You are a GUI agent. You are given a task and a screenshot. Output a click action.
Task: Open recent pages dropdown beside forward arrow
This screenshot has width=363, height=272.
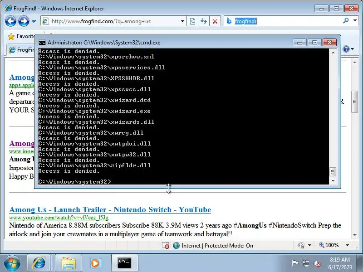coord(34,21)
